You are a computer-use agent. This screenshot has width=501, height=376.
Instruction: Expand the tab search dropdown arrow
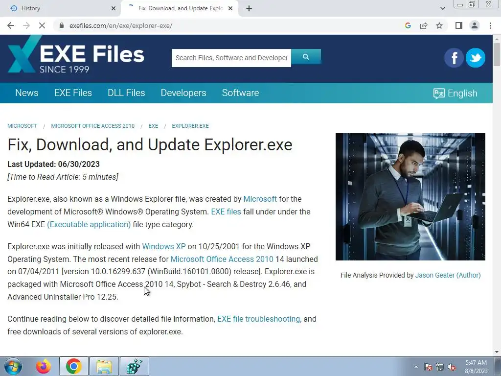pyautogui.click(x=442, y=8)
